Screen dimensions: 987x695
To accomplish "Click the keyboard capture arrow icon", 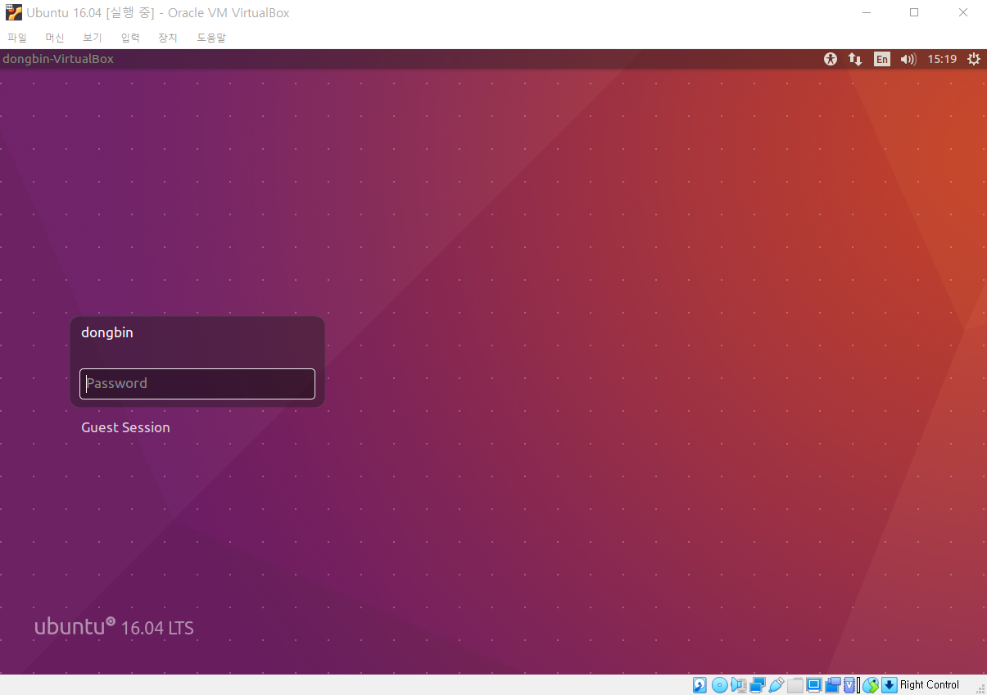I will [890, 685].
